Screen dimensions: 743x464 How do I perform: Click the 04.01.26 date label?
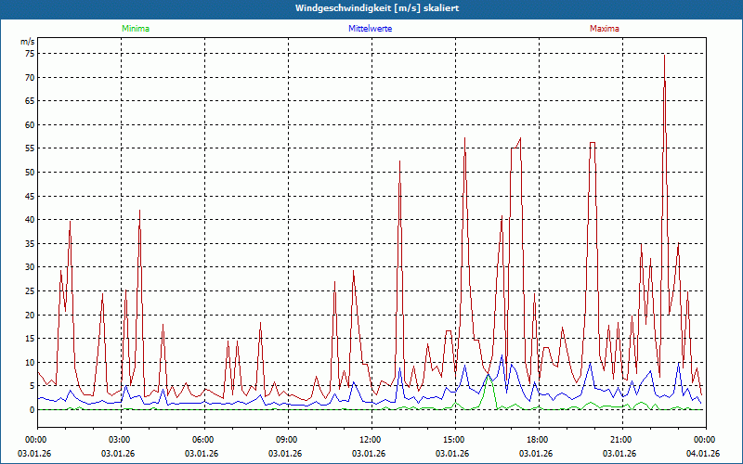pyautogui.click(x=703, y=454)
